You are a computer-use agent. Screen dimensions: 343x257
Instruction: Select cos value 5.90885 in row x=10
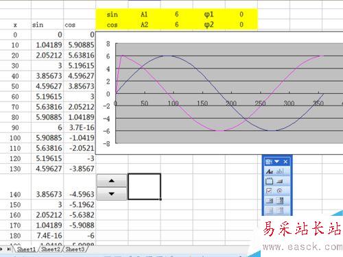point(80,45)
